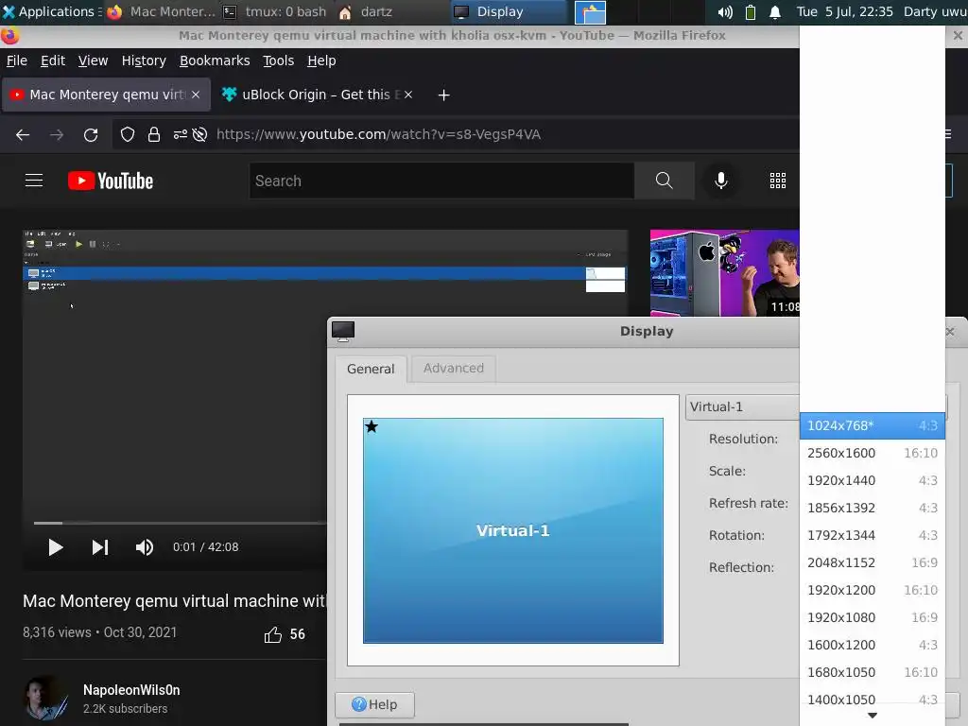This screenshot has height=726, width=968.
Task: Open the Applications menu in the panel
Action: (x=49, y=11)
